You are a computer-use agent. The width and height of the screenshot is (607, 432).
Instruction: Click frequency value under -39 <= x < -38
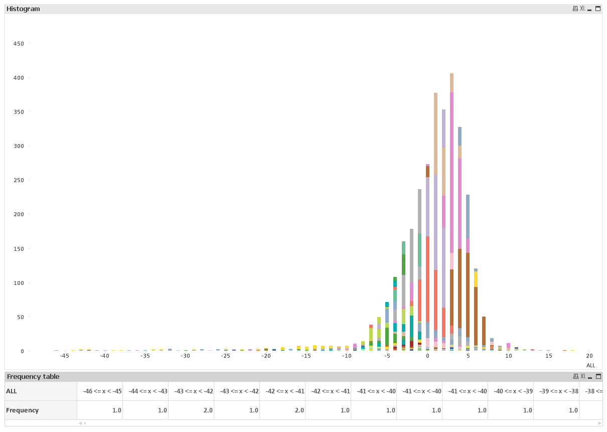tap(556, 410)
